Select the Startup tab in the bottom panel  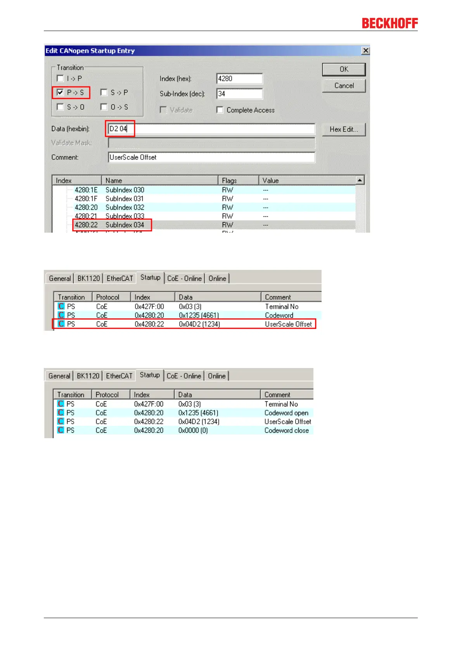(x=150, y=375)
